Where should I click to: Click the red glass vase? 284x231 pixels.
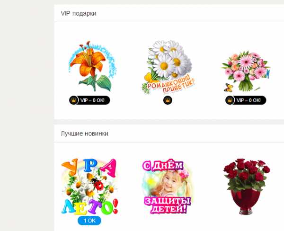245,202
